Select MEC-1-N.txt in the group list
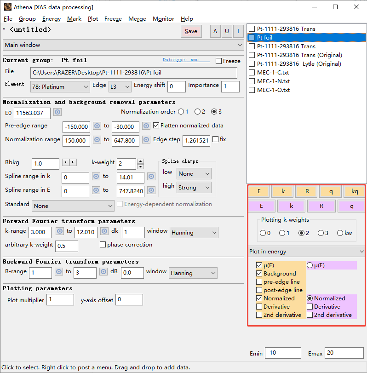 (273, 81)
